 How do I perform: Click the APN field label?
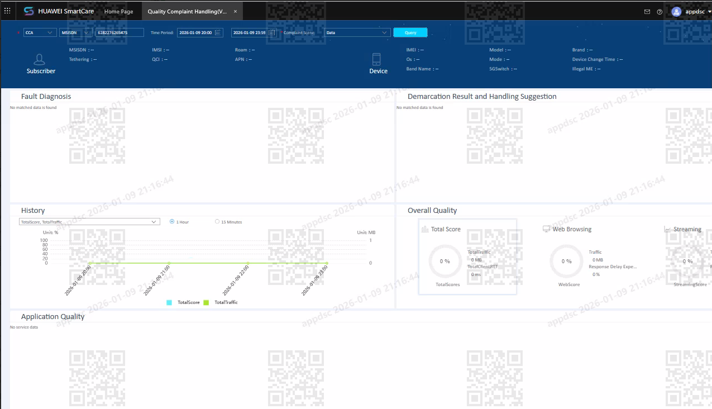pos(240,59)
